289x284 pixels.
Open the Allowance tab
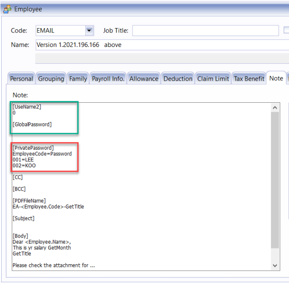[x=144, y=79]
